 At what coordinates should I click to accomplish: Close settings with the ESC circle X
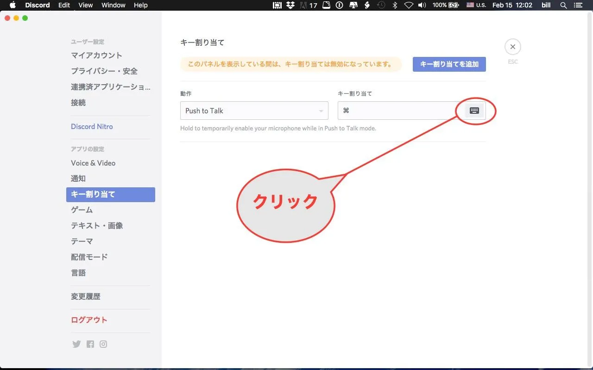[x=512, y=47]
